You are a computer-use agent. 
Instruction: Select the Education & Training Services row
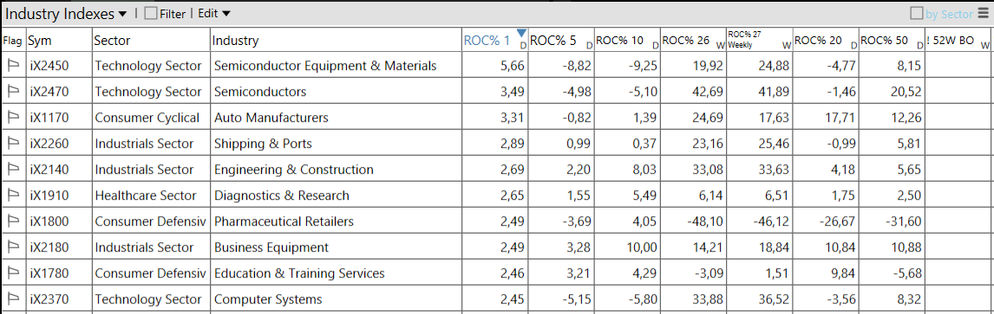(497, 273)
